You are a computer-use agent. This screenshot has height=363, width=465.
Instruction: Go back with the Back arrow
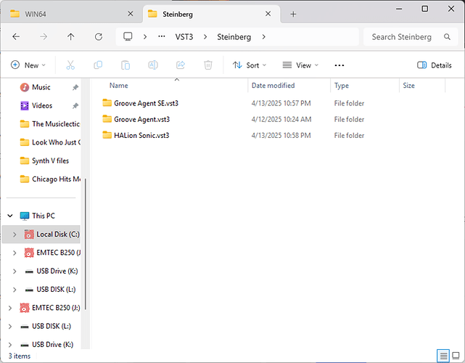(x=16, y=37)
